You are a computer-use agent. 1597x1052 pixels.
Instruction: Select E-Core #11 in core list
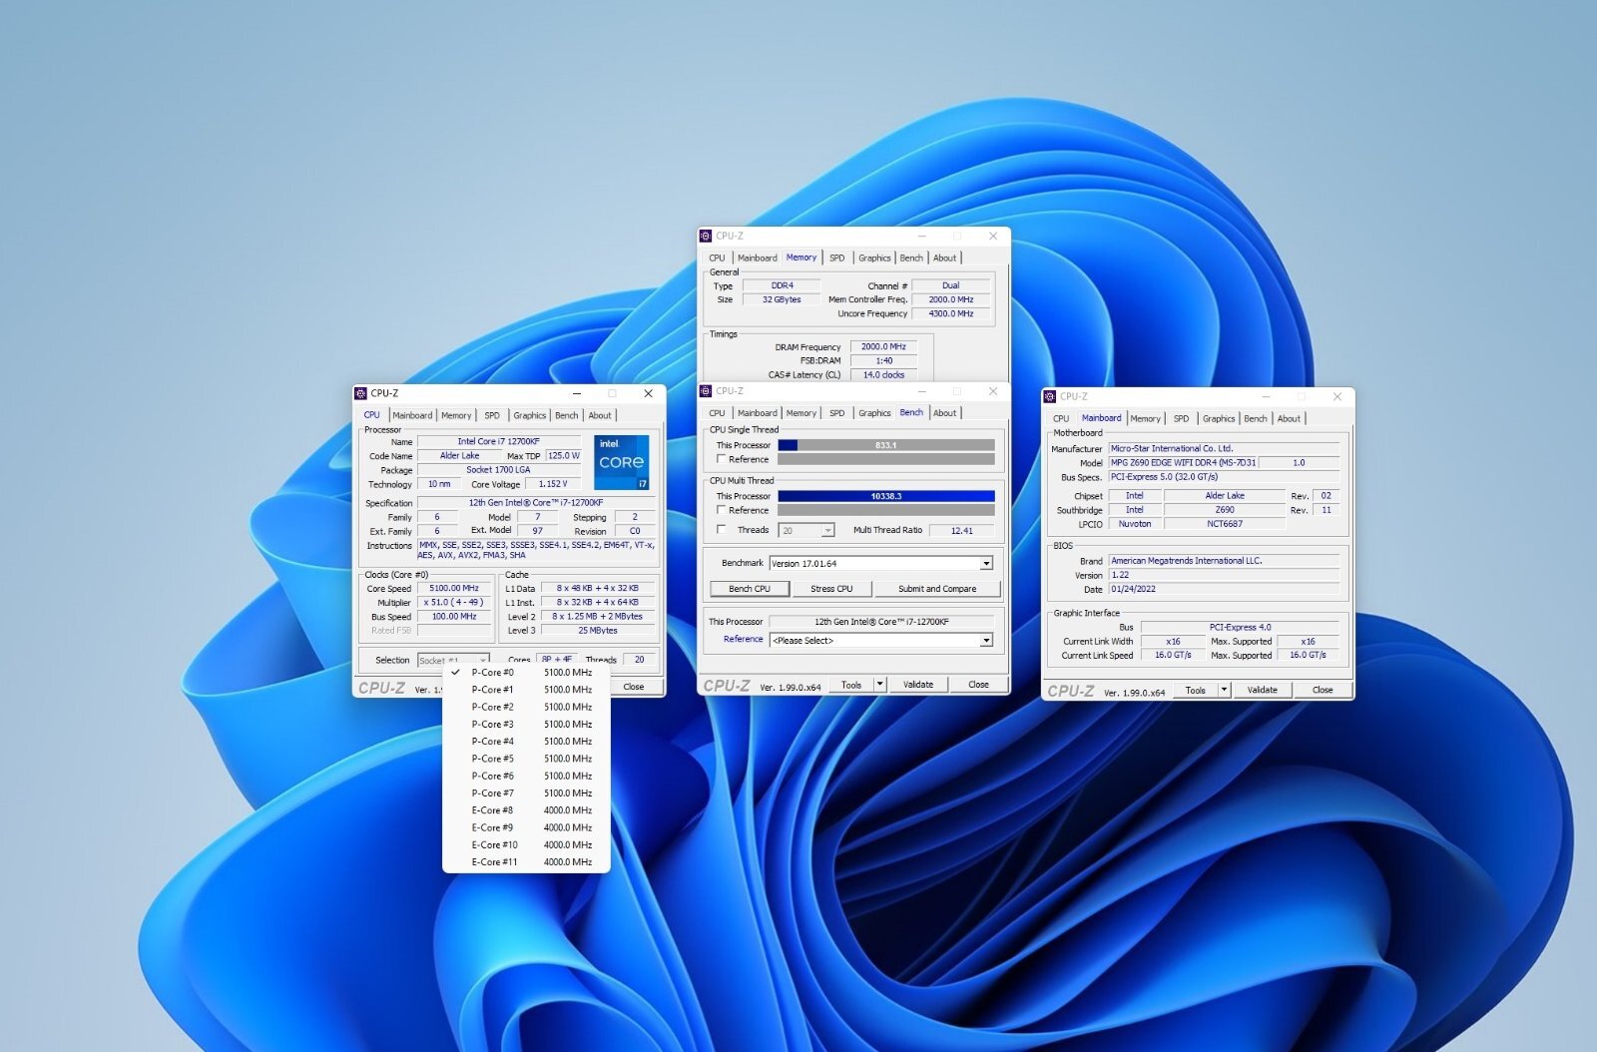(526, 862)
